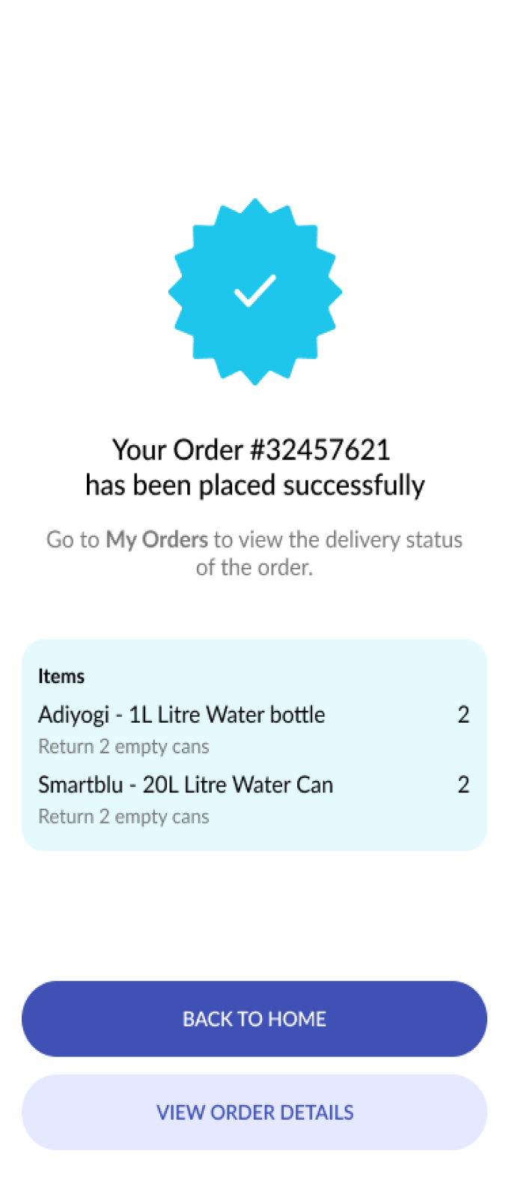Viewport: 509px width, 1197px height.
Task: Select the Adiyogi 1L Litre Water bottle item
Action: pyautogui.click(x=181, y=714)
